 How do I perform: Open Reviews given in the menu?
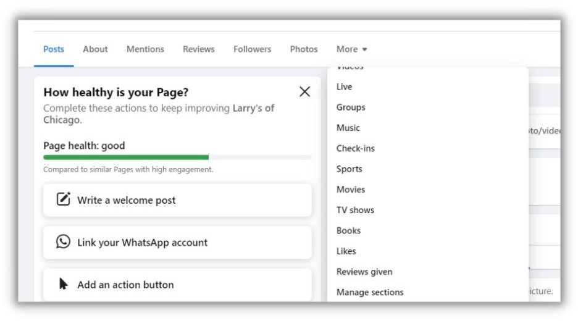364,272
